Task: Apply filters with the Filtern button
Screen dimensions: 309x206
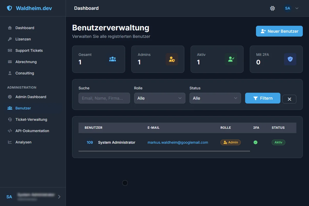Action: coord(262,98)
